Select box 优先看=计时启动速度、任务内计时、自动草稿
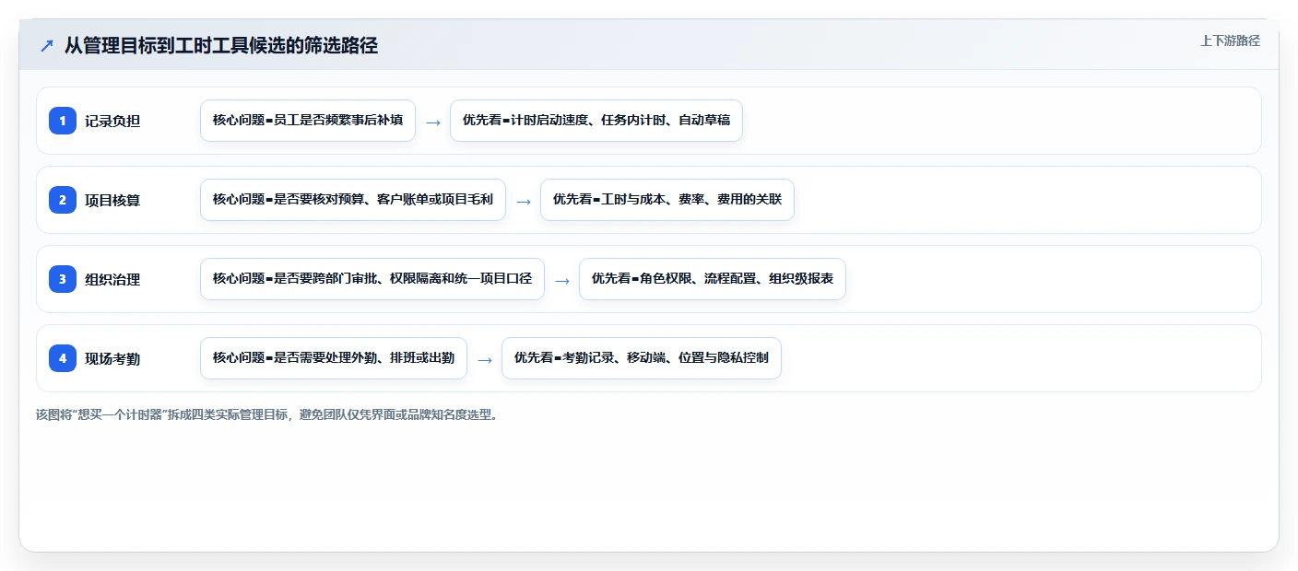 [596, 121]
